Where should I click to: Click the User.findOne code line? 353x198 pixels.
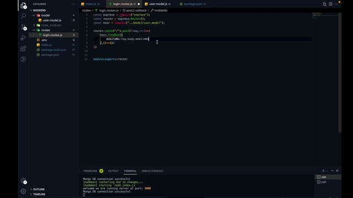click(111, 35)
